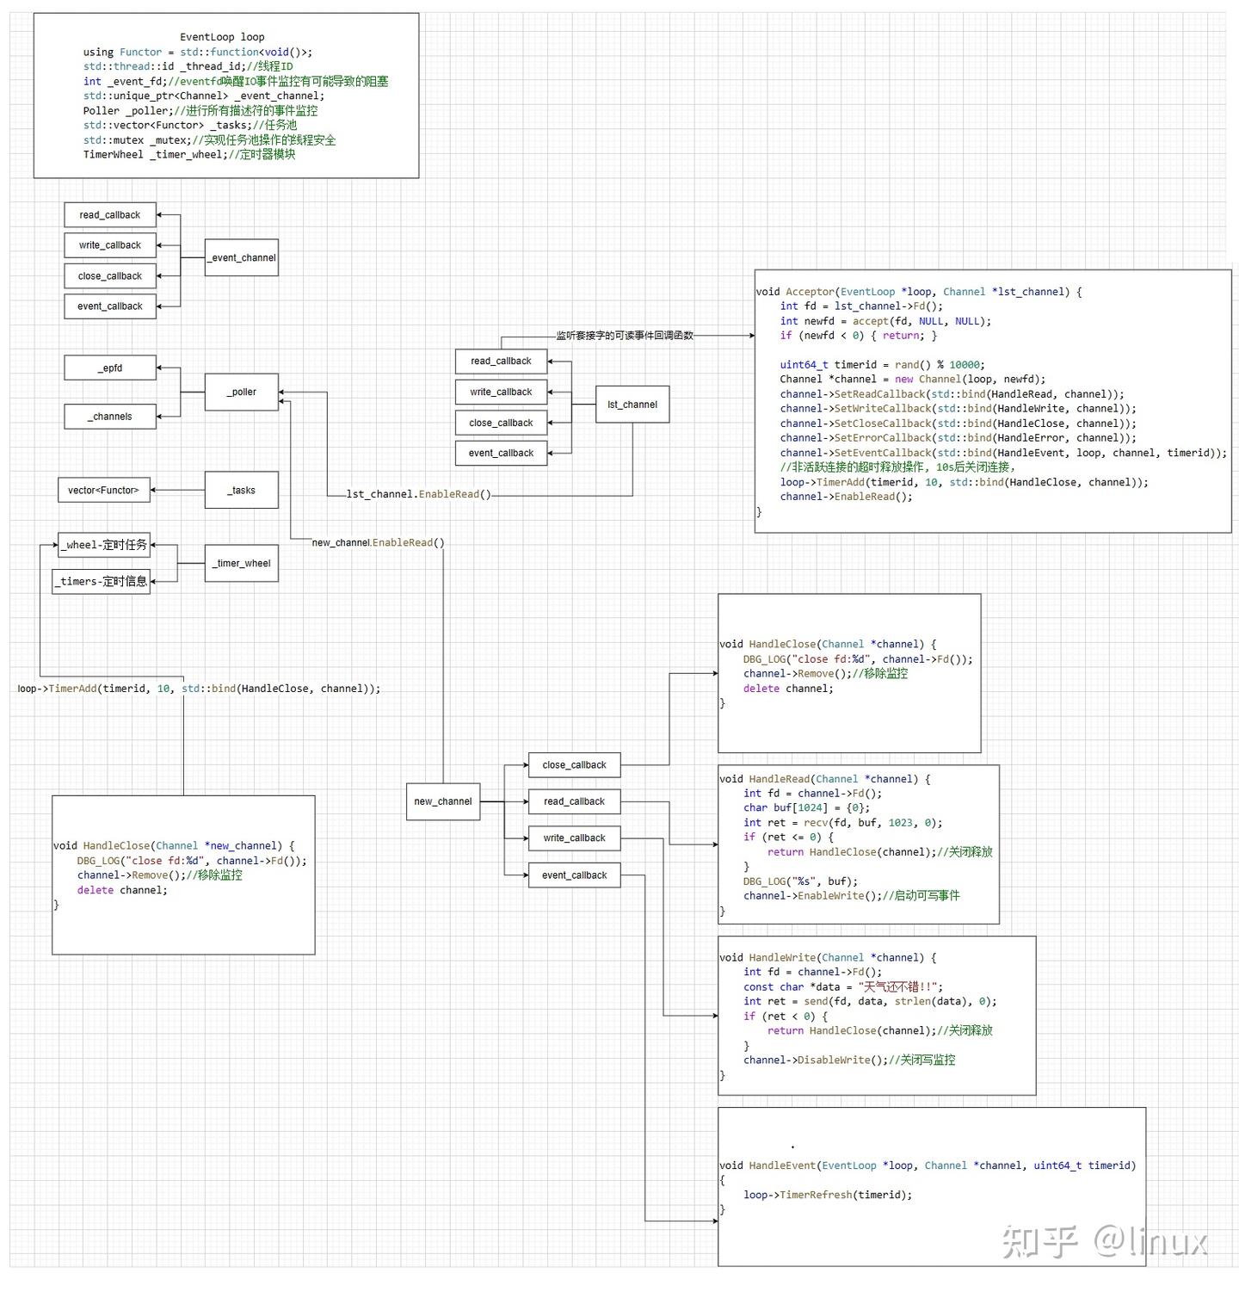Click close_callback box attached to new_channel

pos(574,764)
